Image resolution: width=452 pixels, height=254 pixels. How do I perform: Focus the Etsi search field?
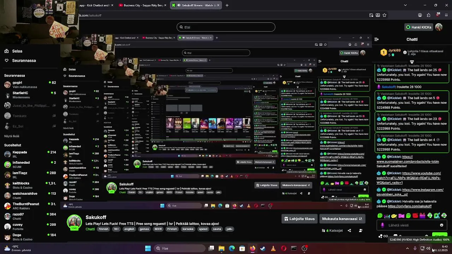pos(226,27)
